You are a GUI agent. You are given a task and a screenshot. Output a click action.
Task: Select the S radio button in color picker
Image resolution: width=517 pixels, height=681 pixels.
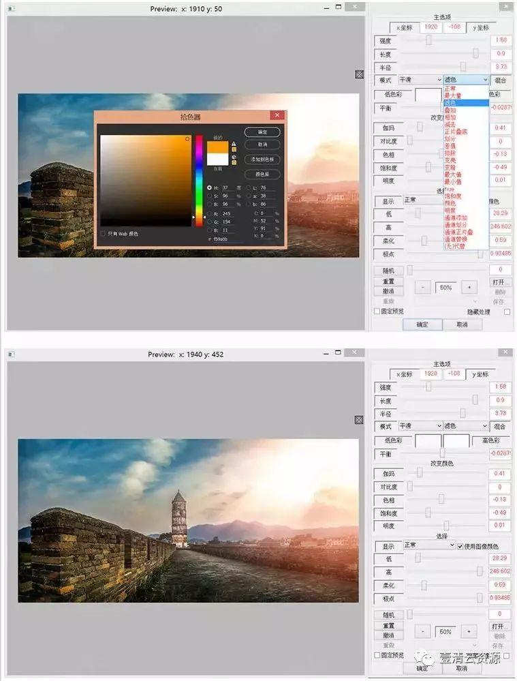click(x=209, y=196)
